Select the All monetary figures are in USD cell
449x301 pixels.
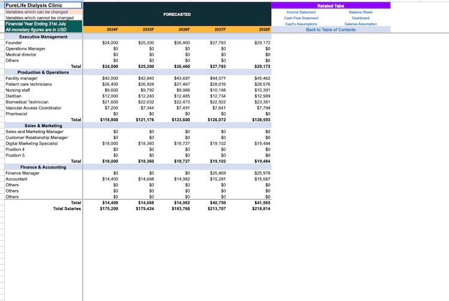coord(44,29)
